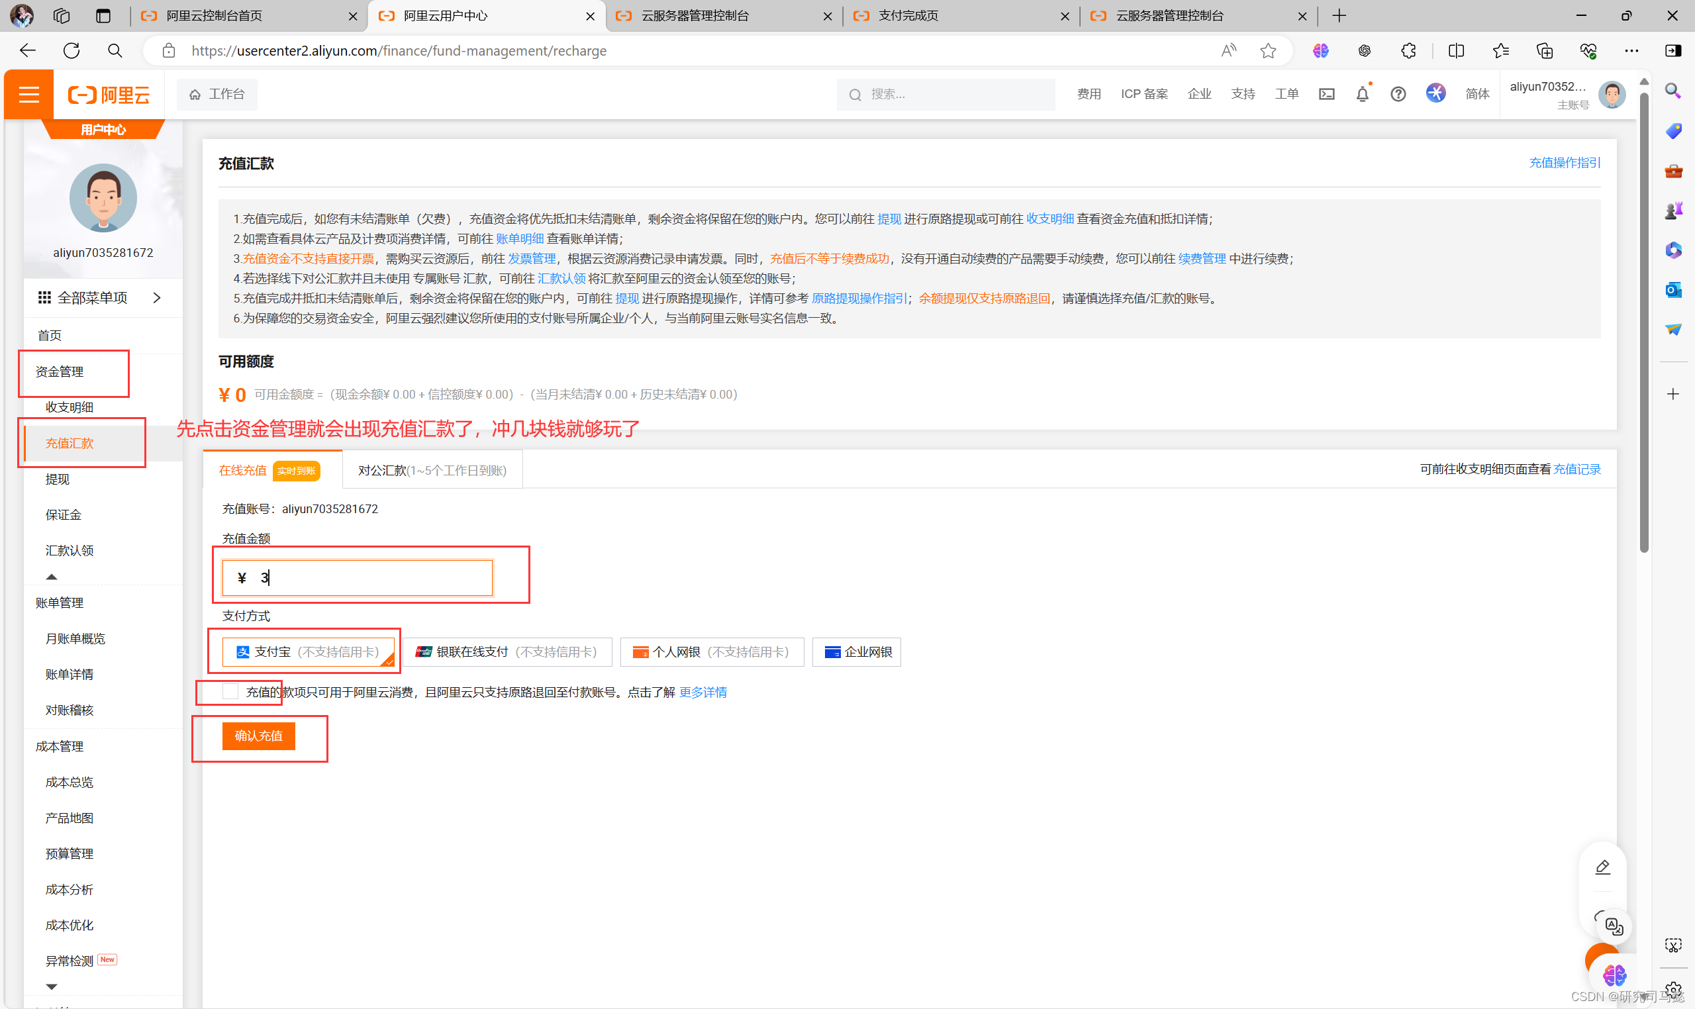Open ICP 备案 header link
The image size is (1695, 1009).
pos(1144,94)
